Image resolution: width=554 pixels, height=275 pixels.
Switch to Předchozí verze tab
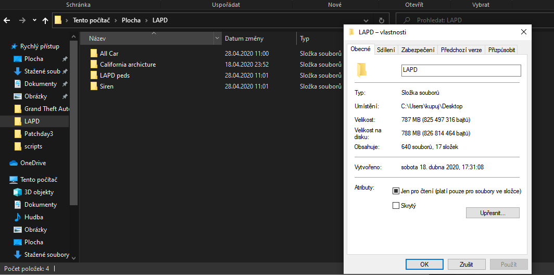click(461, 50)
